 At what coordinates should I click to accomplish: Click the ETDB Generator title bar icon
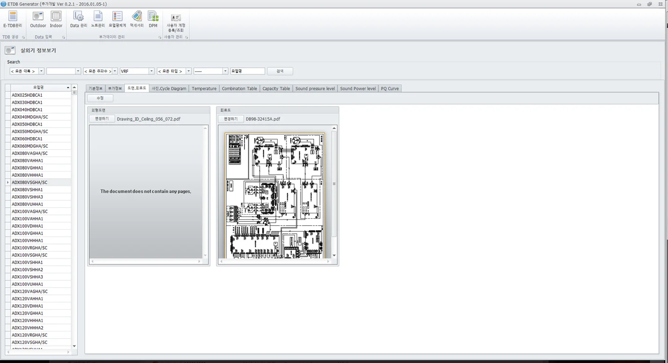(4, 4)
